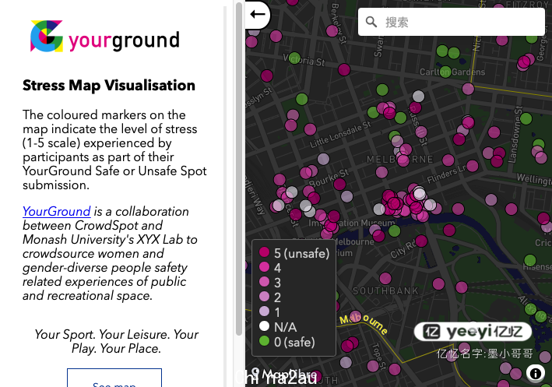Click the N/A white legend swatch
Image resolution: width=552 pixels, height=387 pixels.
click(x=265, y=326)
